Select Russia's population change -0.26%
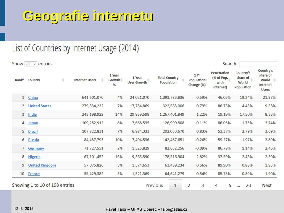The width and height of the screenshot is (284, 213). point(201,140)
